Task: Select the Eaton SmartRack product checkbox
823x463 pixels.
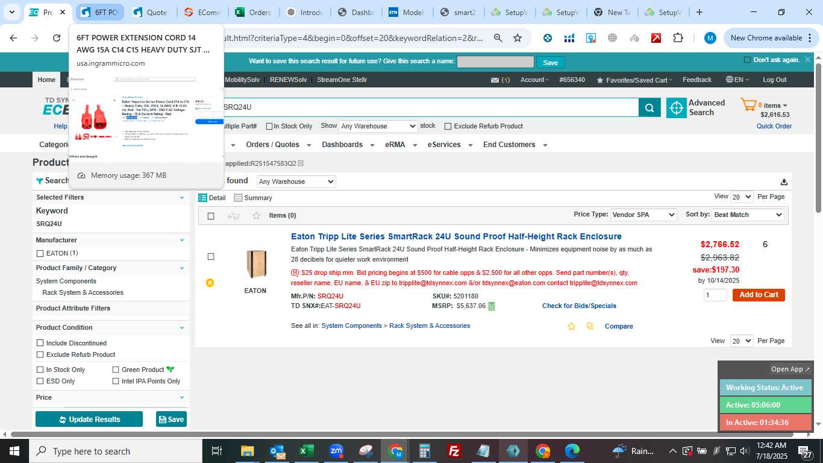Action: pos(211,257)
